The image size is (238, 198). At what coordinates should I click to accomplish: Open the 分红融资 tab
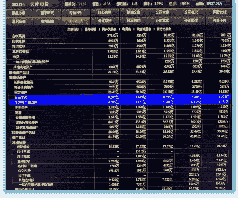104,21
